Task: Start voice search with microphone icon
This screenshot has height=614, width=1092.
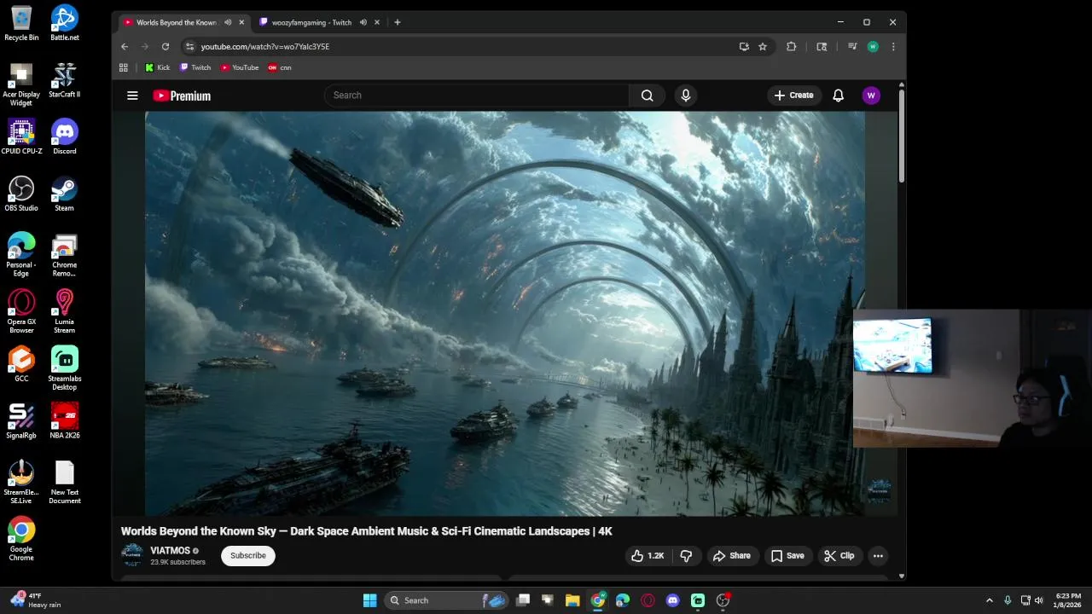Action: (685, 96)
